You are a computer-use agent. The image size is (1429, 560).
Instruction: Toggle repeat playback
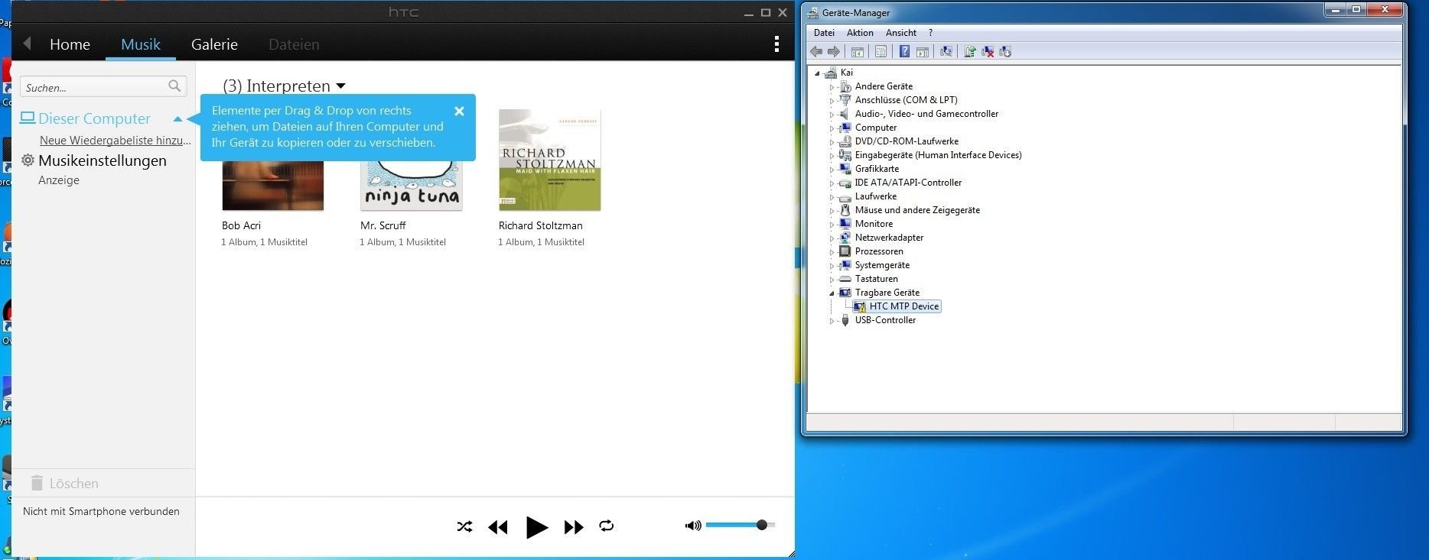coord(607,526)
